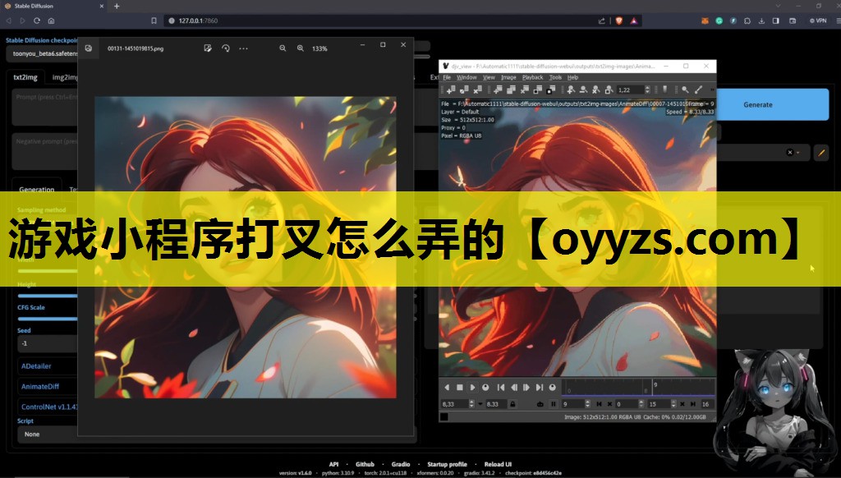Start forward playback in djv_view
Viewport: 841px width, 478px height.
coord(472,388)
